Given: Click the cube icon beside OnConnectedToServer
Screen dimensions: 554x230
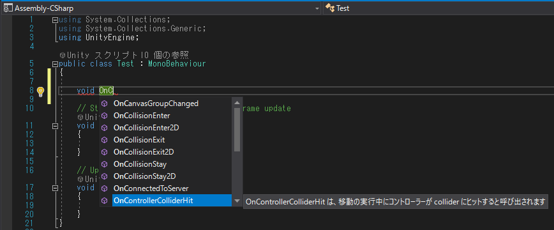Looking at the screenshot, I should pos(104,188).
